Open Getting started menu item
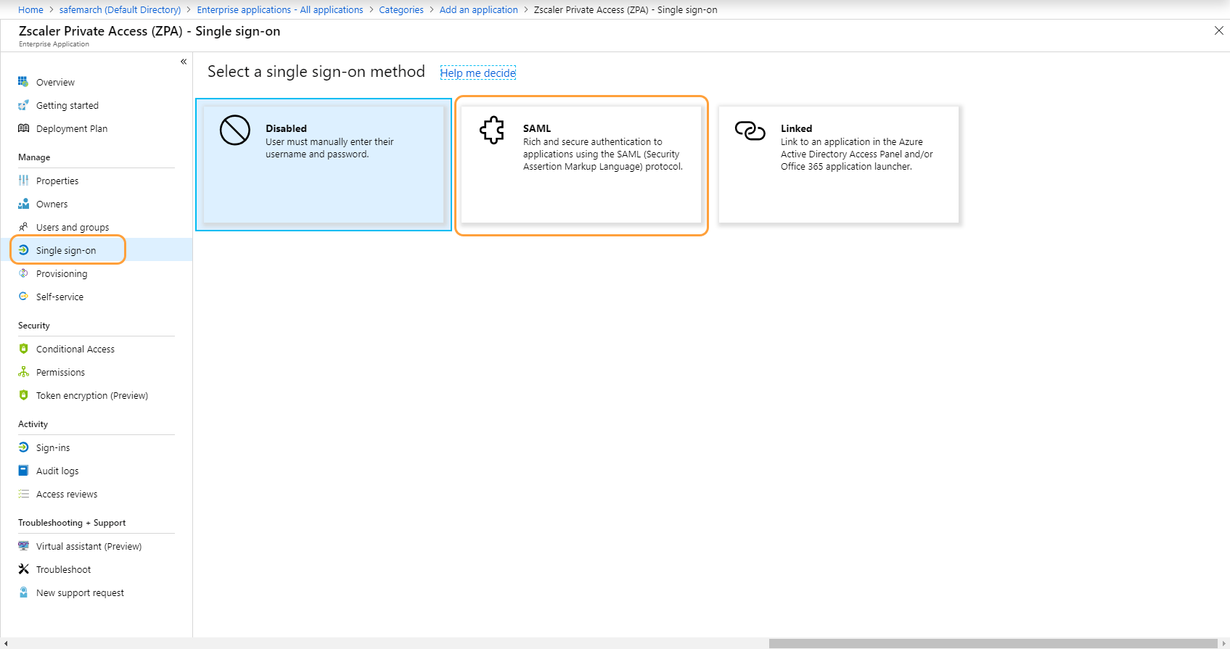This screenshot has height=649, width=1230. [67, 105]
